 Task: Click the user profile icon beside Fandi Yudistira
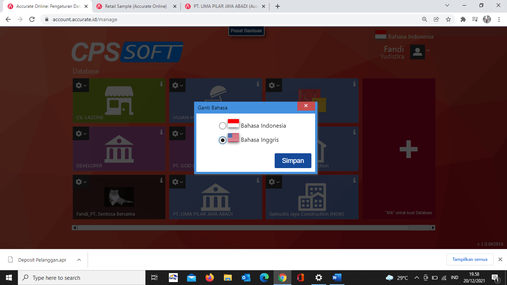417,52
